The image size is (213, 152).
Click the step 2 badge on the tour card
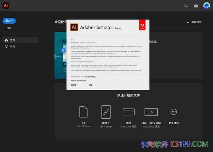tap(63, 50)
